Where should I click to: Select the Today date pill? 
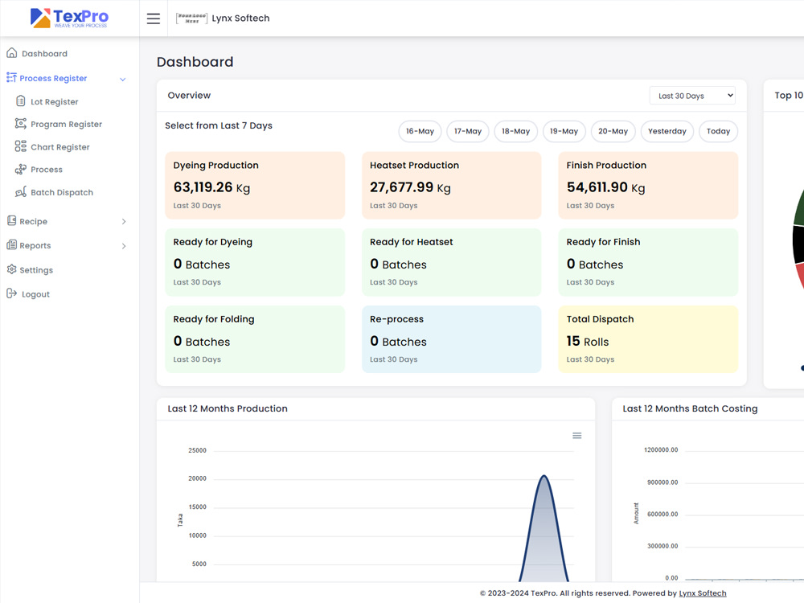[x=718, y=131]
